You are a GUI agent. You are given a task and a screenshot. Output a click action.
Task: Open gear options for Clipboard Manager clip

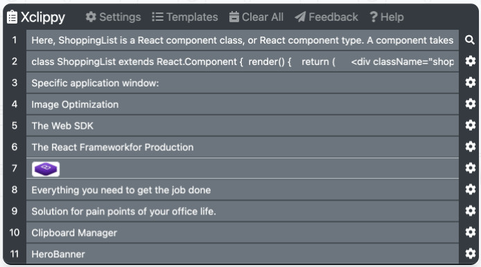point(471,232)
